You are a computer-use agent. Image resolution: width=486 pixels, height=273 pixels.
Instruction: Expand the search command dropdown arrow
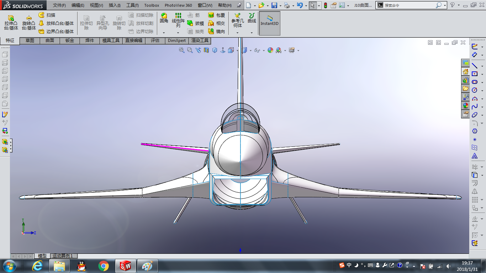click(x=444, y=5)
